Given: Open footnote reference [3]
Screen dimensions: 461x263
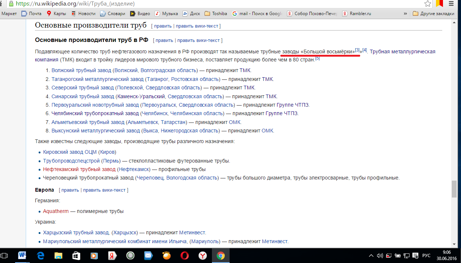Looking at the screenshot, I should coord(357,50).
